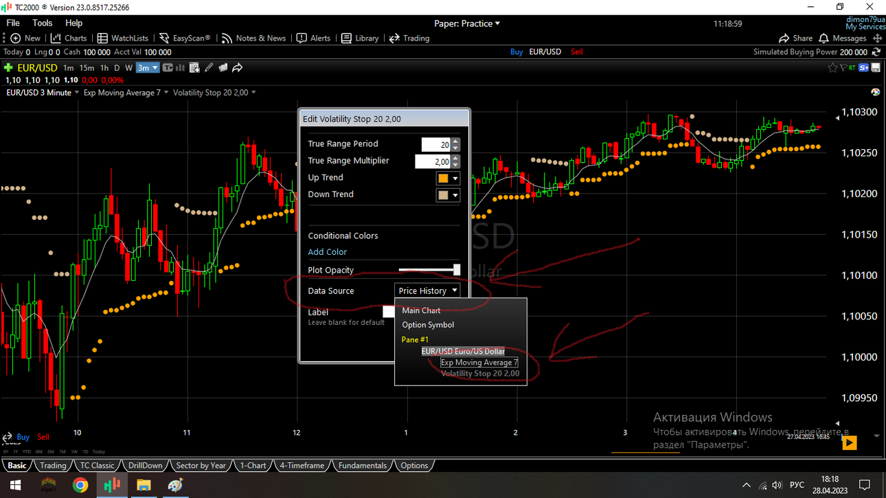Click the orange play button on chart
The image size is (886, 498).
[x=850, y=443]
